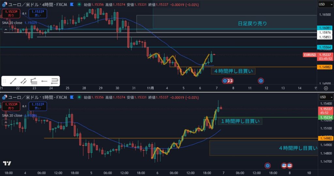334x176 pixels.
Task: Collapse the indicator legend on the 4-hour chart
Action: click(5, 29)
